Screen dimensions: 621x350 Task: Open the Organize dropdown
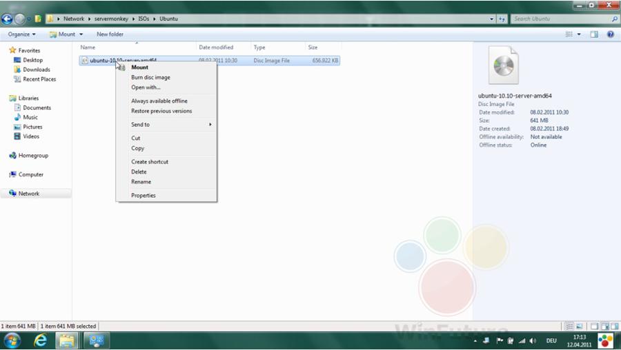[22, 34]
